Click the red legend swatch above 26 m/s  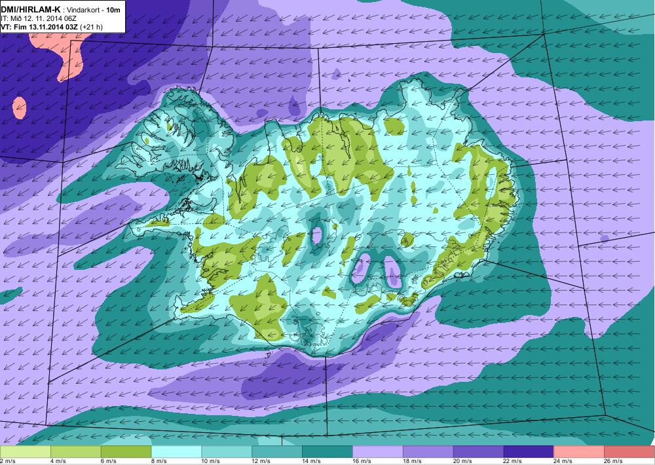629,452
